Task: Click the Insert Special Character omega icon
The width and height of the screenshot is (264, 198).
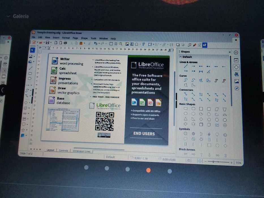Action: coord(137,44)
